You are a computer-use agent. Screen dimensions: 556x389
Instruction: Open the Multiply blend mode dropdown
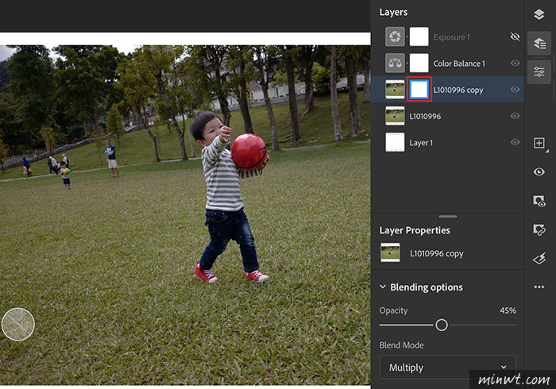pos(448,368)
